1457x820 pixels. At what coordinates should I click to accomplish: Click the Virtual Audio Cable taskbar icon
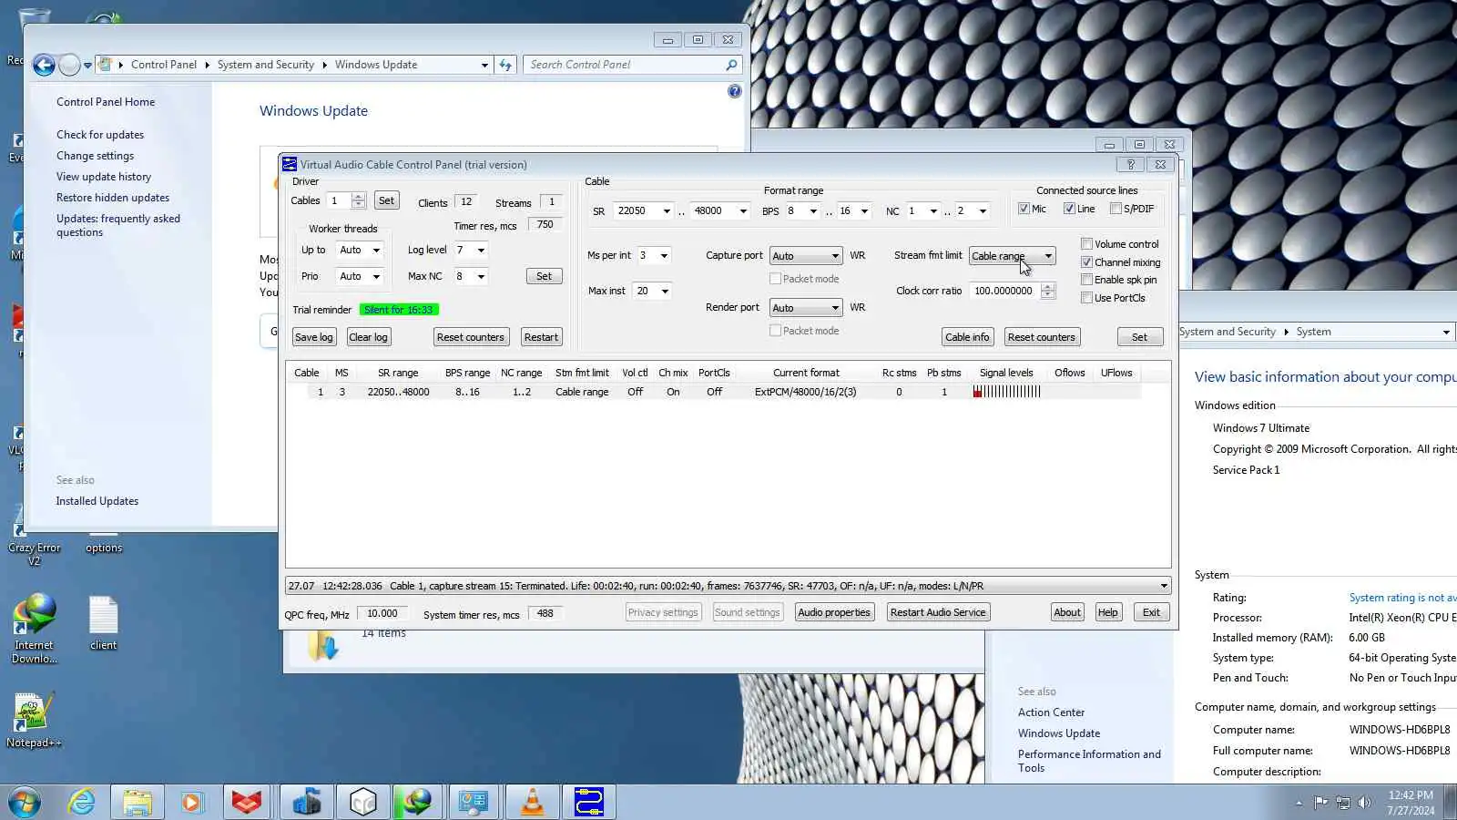click(589, 802)
